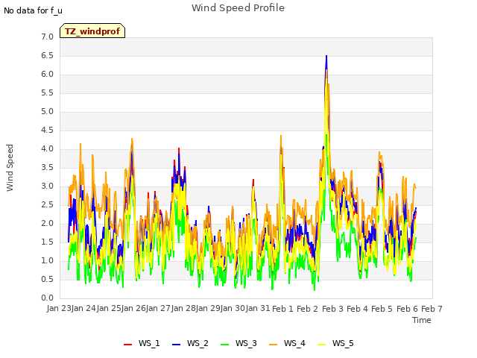This screenshot has height=358, width=477.
Task: Click the 5.5 y-axis tick label
Action: point(47,92)
